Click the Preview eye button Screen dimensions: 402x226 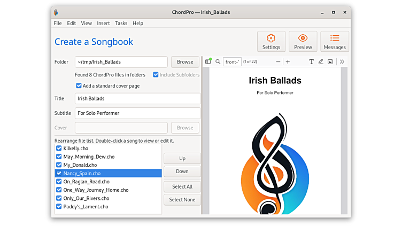coord(303,41)
